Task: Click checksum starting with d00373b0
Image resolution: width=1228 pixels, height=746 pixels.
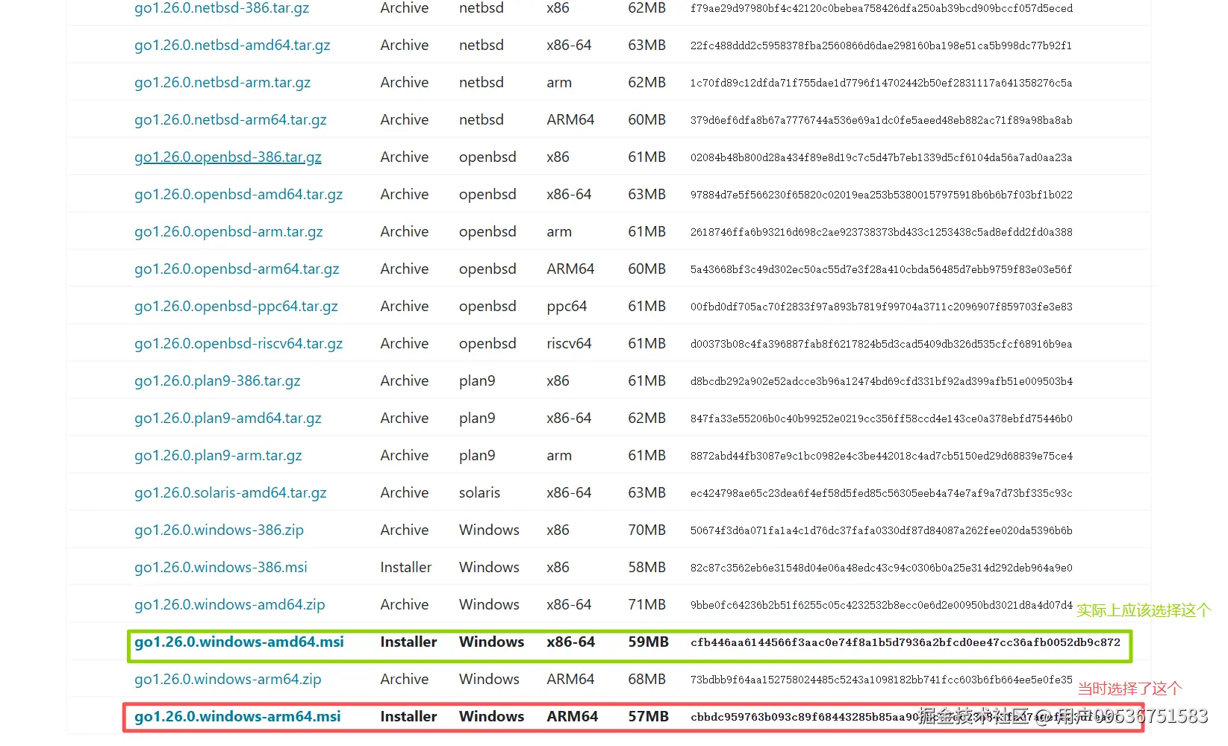Action: (x=882, y=344)
